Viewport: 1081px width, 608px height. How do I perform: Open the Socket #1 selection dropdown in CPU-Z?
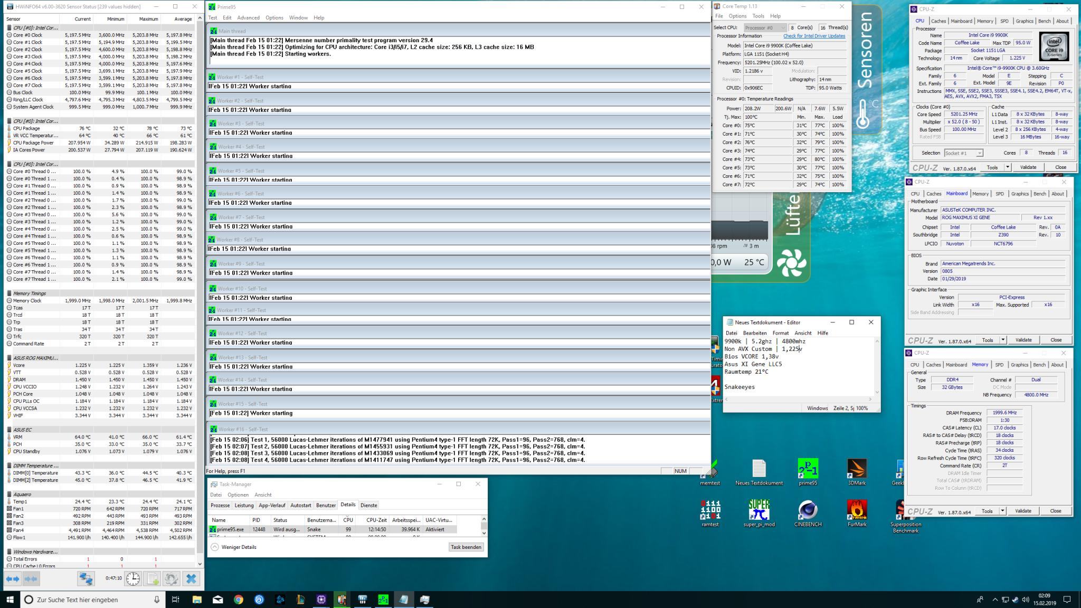(x=963, y=153)
